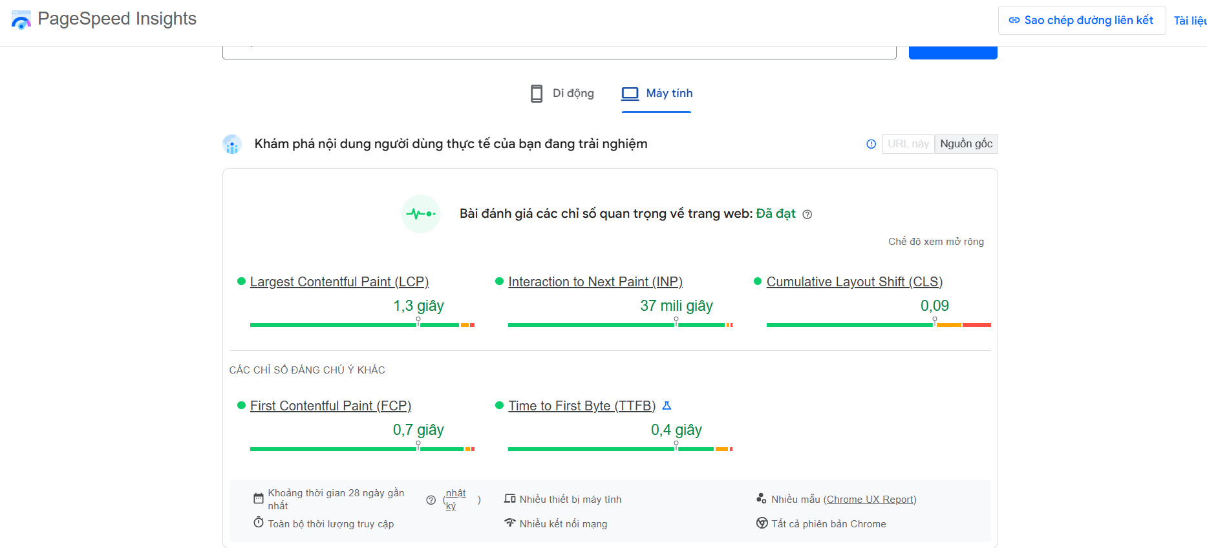The width and height of the screenshot is (1207, 548).
Task: Click the INP distribution bar
Action: tap(620, 325)
